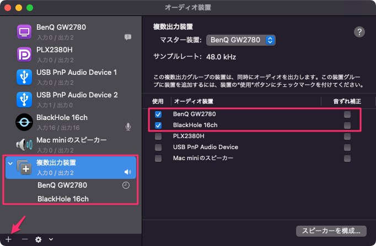Screen dimensions: 376x246
Task: Open the chevron menu next to gear
Action: tap(51, 239)
